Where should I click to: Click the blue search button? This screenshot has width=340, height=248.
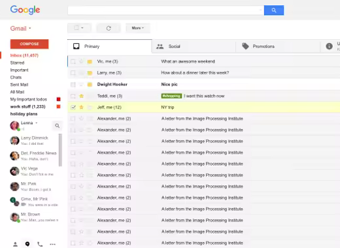point(274,10)
